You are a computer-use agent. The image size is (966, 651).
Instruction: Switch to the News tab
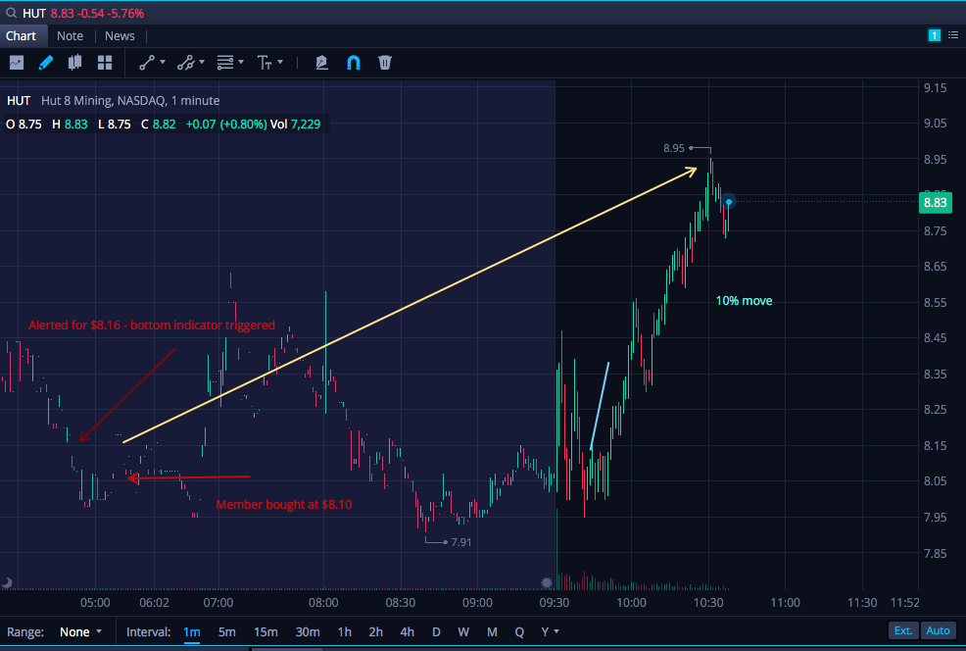(x=120, y=35)
